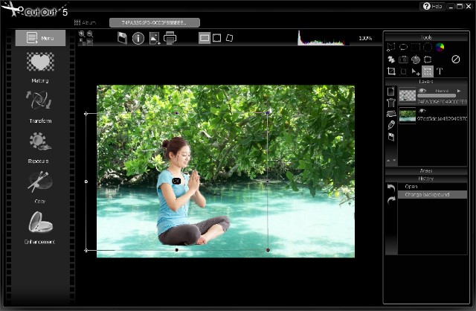The image size is (476, 311).
Task: Switch to the Album tab
Action: coord(85,22)
